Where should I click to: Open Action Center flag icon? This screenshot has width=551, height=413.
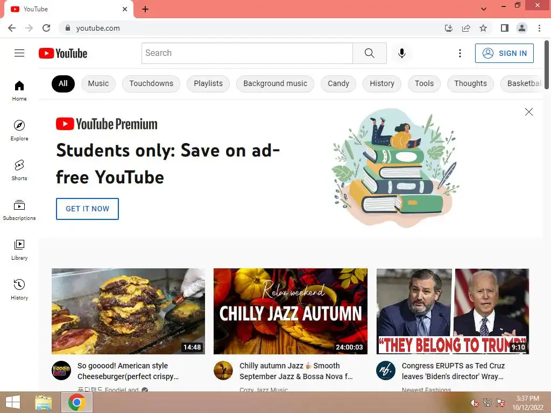[x=500, y=402]
